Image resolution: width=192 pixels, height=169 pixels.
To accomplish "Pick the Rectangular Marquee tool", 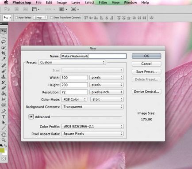I will pyautogui.click(x=4, y=36).
